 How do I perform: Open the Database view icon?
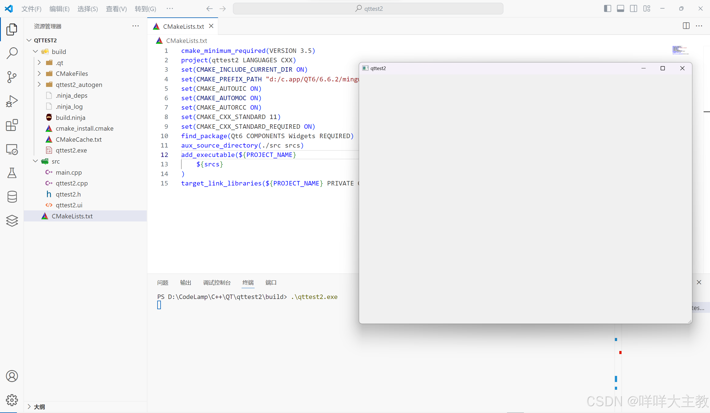click(x=12, y=197)
